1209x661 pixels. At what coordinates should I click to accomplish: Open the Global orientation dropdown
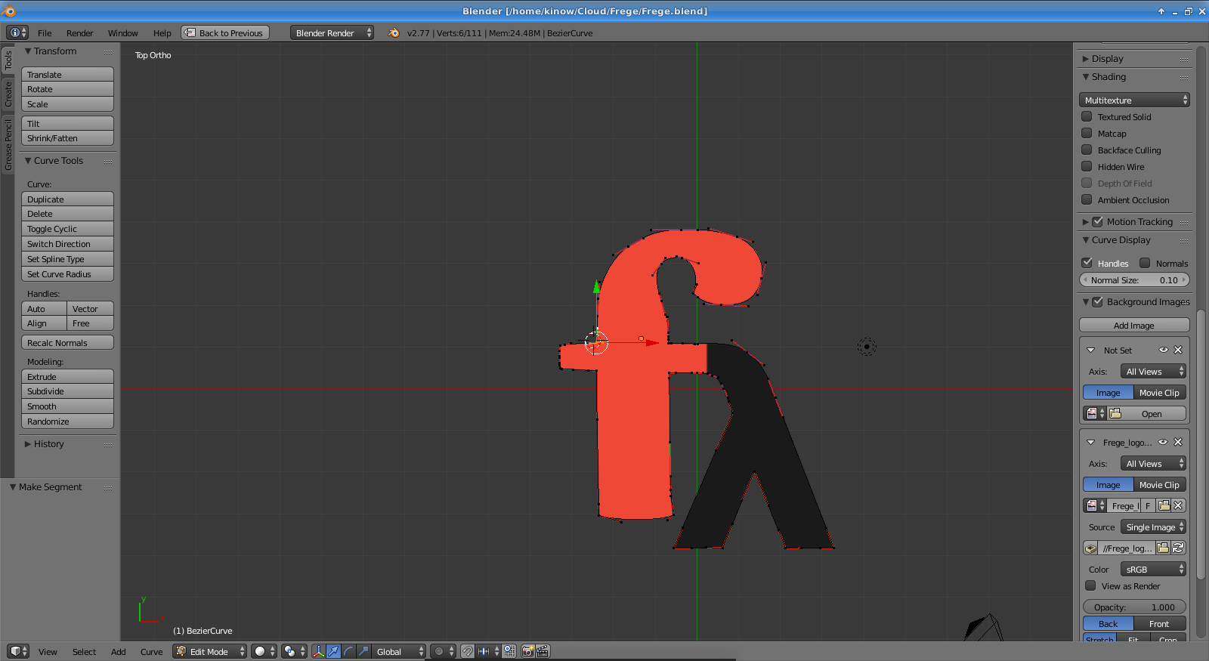(399, 651)
